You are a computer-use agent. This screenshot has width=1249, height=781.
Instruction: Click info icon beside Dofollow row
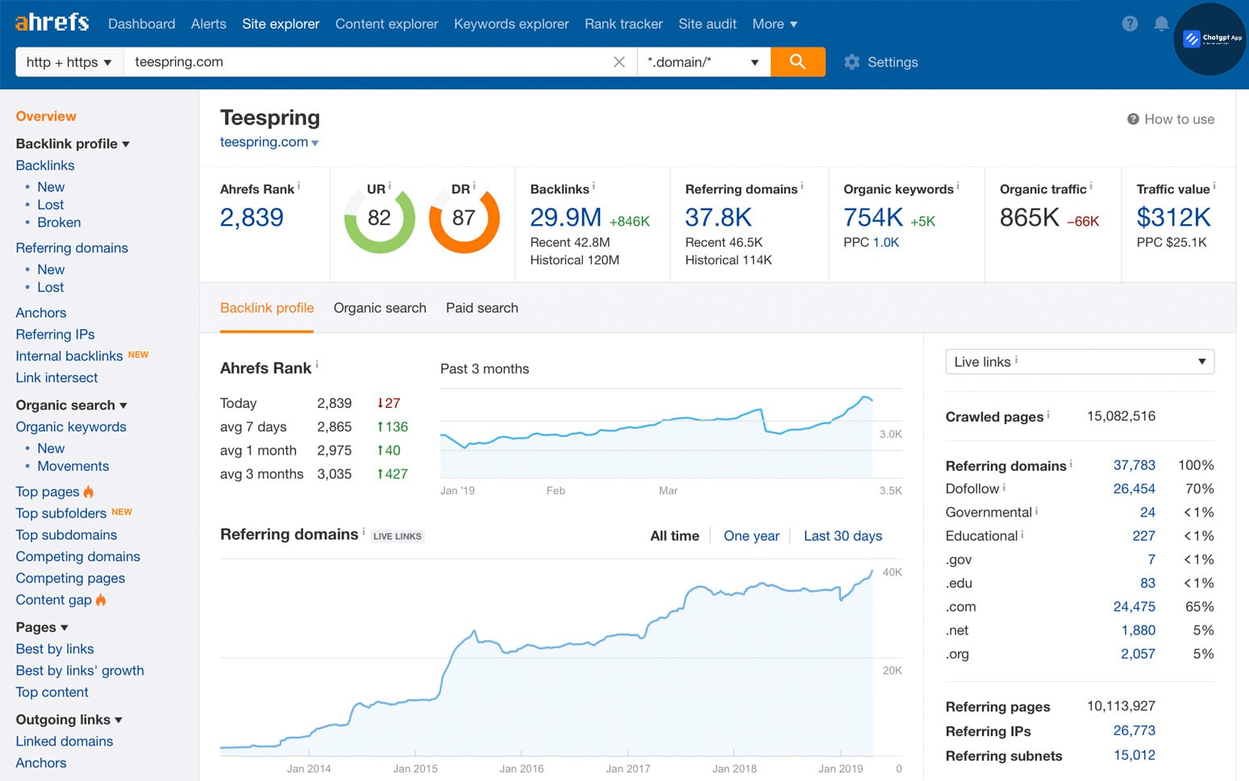pos(1004,487)
